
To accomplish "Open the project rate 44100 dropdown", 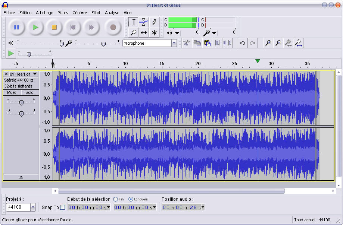I will click(x=33, y=207).
